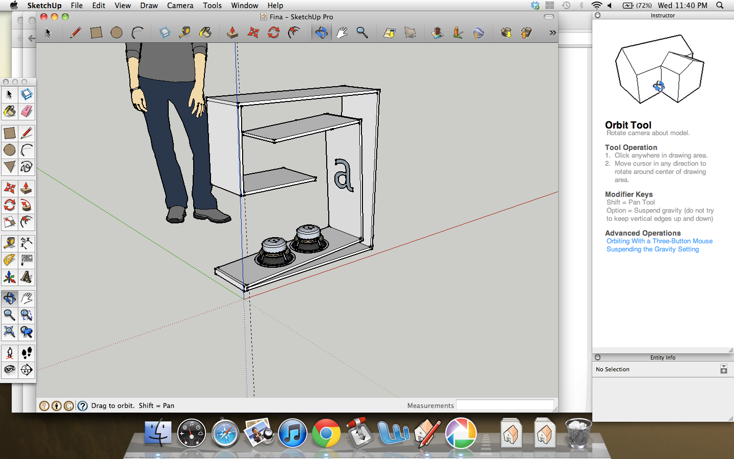Select the Zoom Extents tool
734x459 pixels.
(9, 333)
